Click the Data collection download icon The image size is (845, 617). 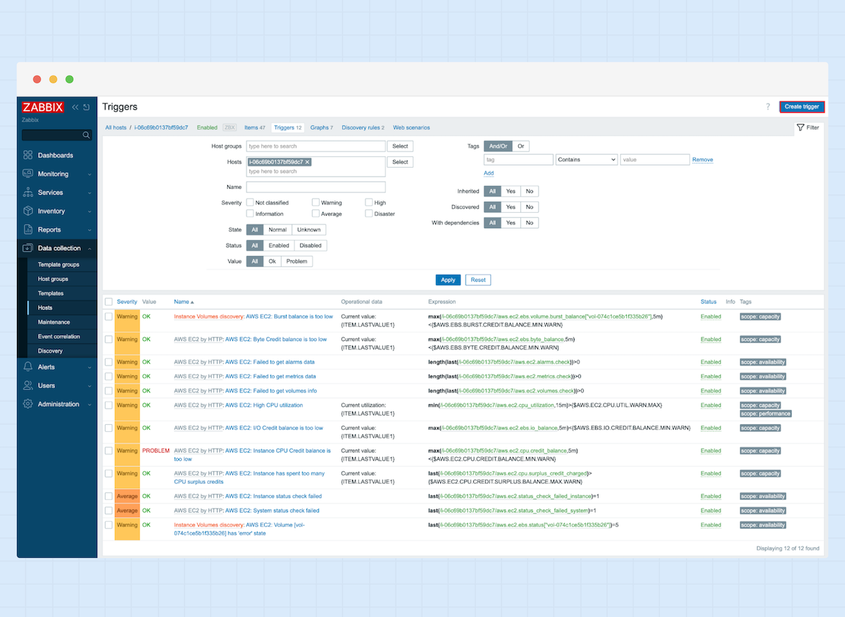coord(28,248)
